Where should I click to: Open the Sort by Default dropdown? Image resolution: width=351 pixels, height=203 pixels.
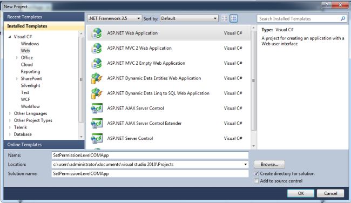pos(189,18)
